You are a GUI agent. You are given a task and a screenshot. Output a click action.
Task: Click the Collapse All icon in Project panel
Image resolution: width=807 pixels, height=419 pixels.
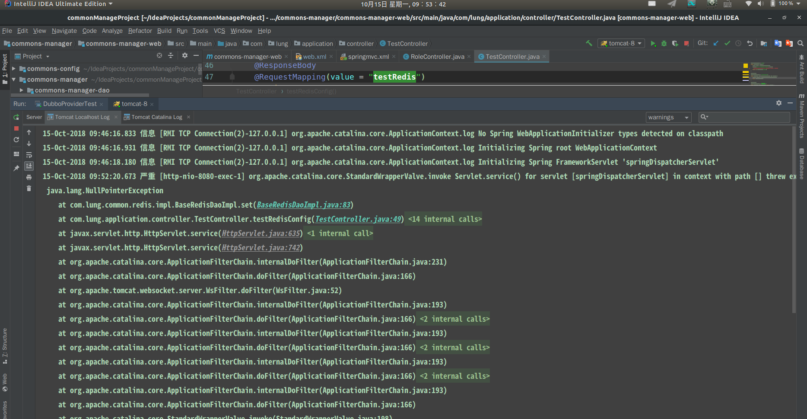pos(171,55)
